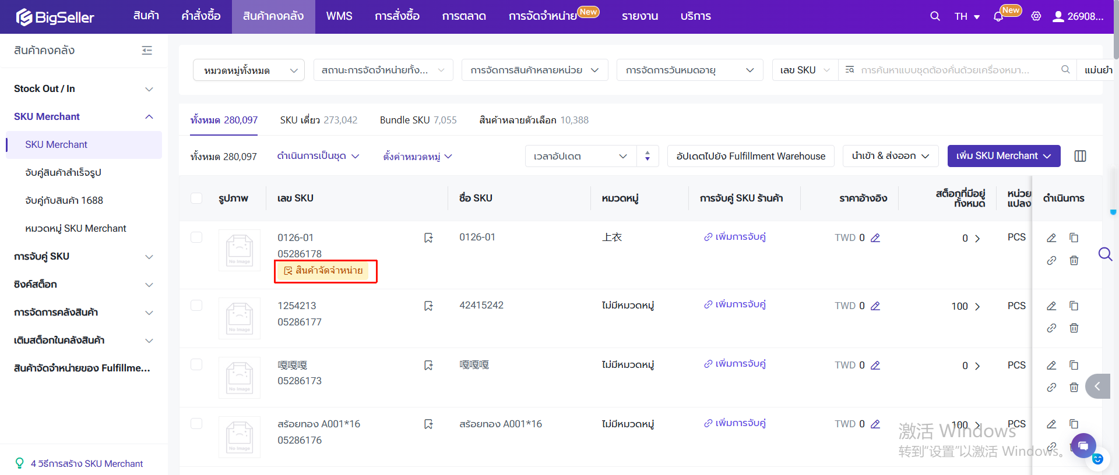Click เพิ่มการจับคู่ link for SKU 1254213

735,304
